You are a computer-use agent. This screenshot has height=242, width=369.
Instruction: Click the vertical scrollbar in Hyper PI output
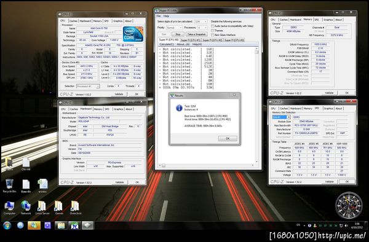pyautogui.click(x=256, y=105)
